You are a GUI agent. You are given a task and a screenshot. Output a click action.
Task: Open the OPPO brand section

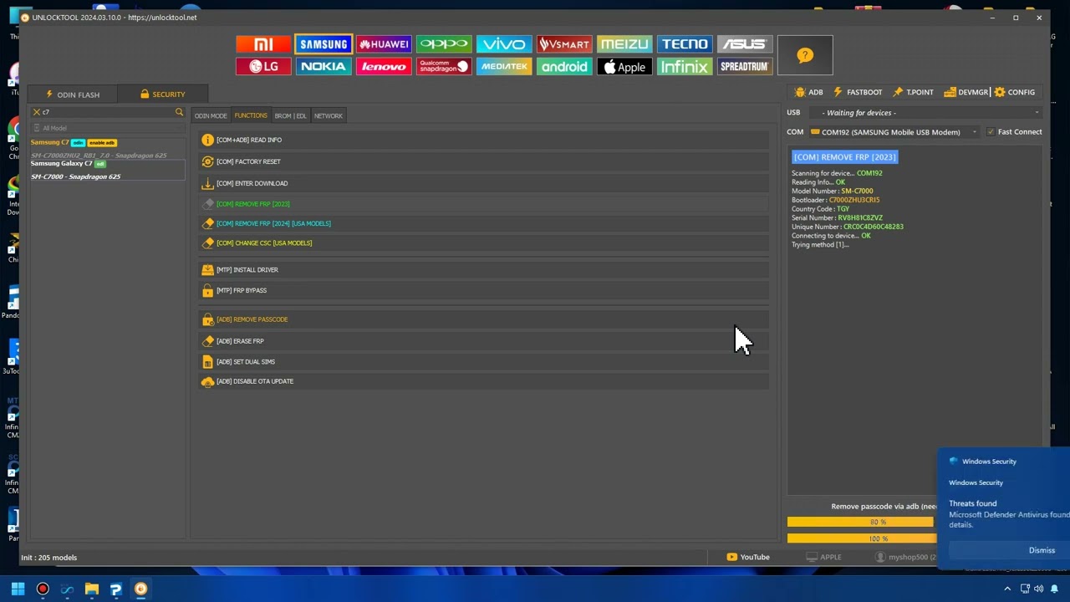tap(444, 44)
